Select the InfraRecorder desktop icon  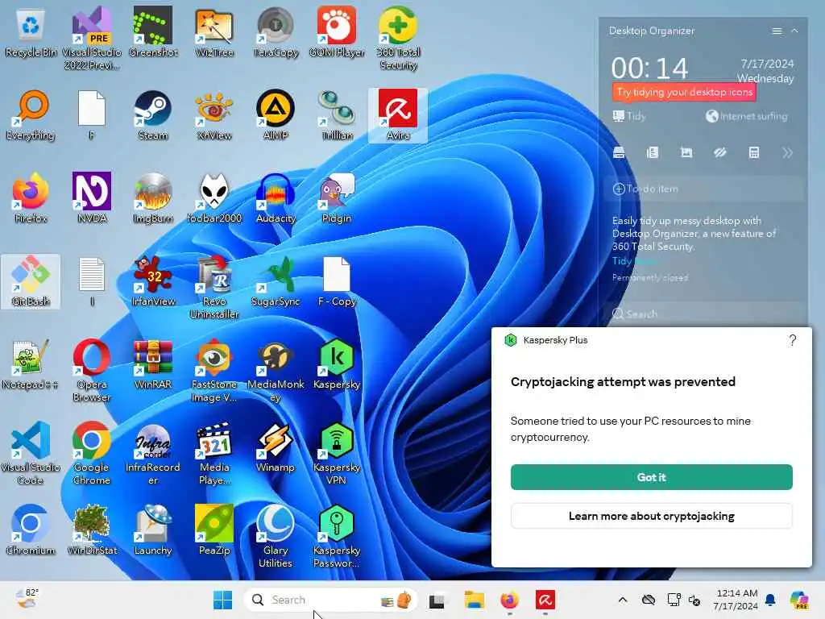(x=153, y=453)
